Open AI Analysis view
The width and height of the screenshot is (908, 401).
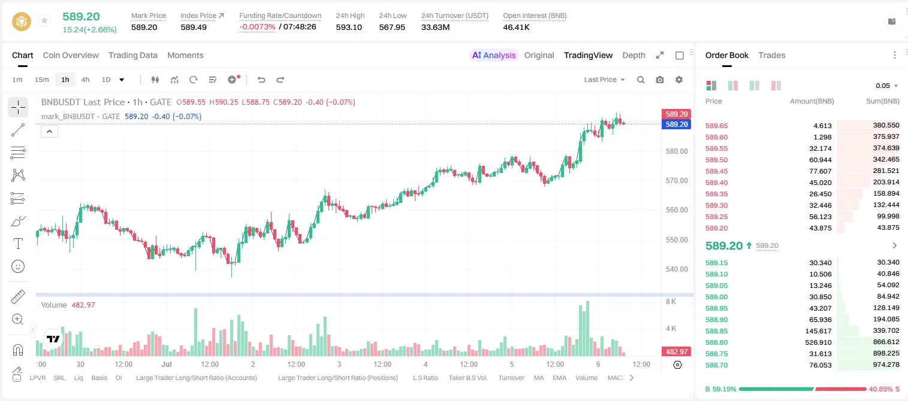493,55
